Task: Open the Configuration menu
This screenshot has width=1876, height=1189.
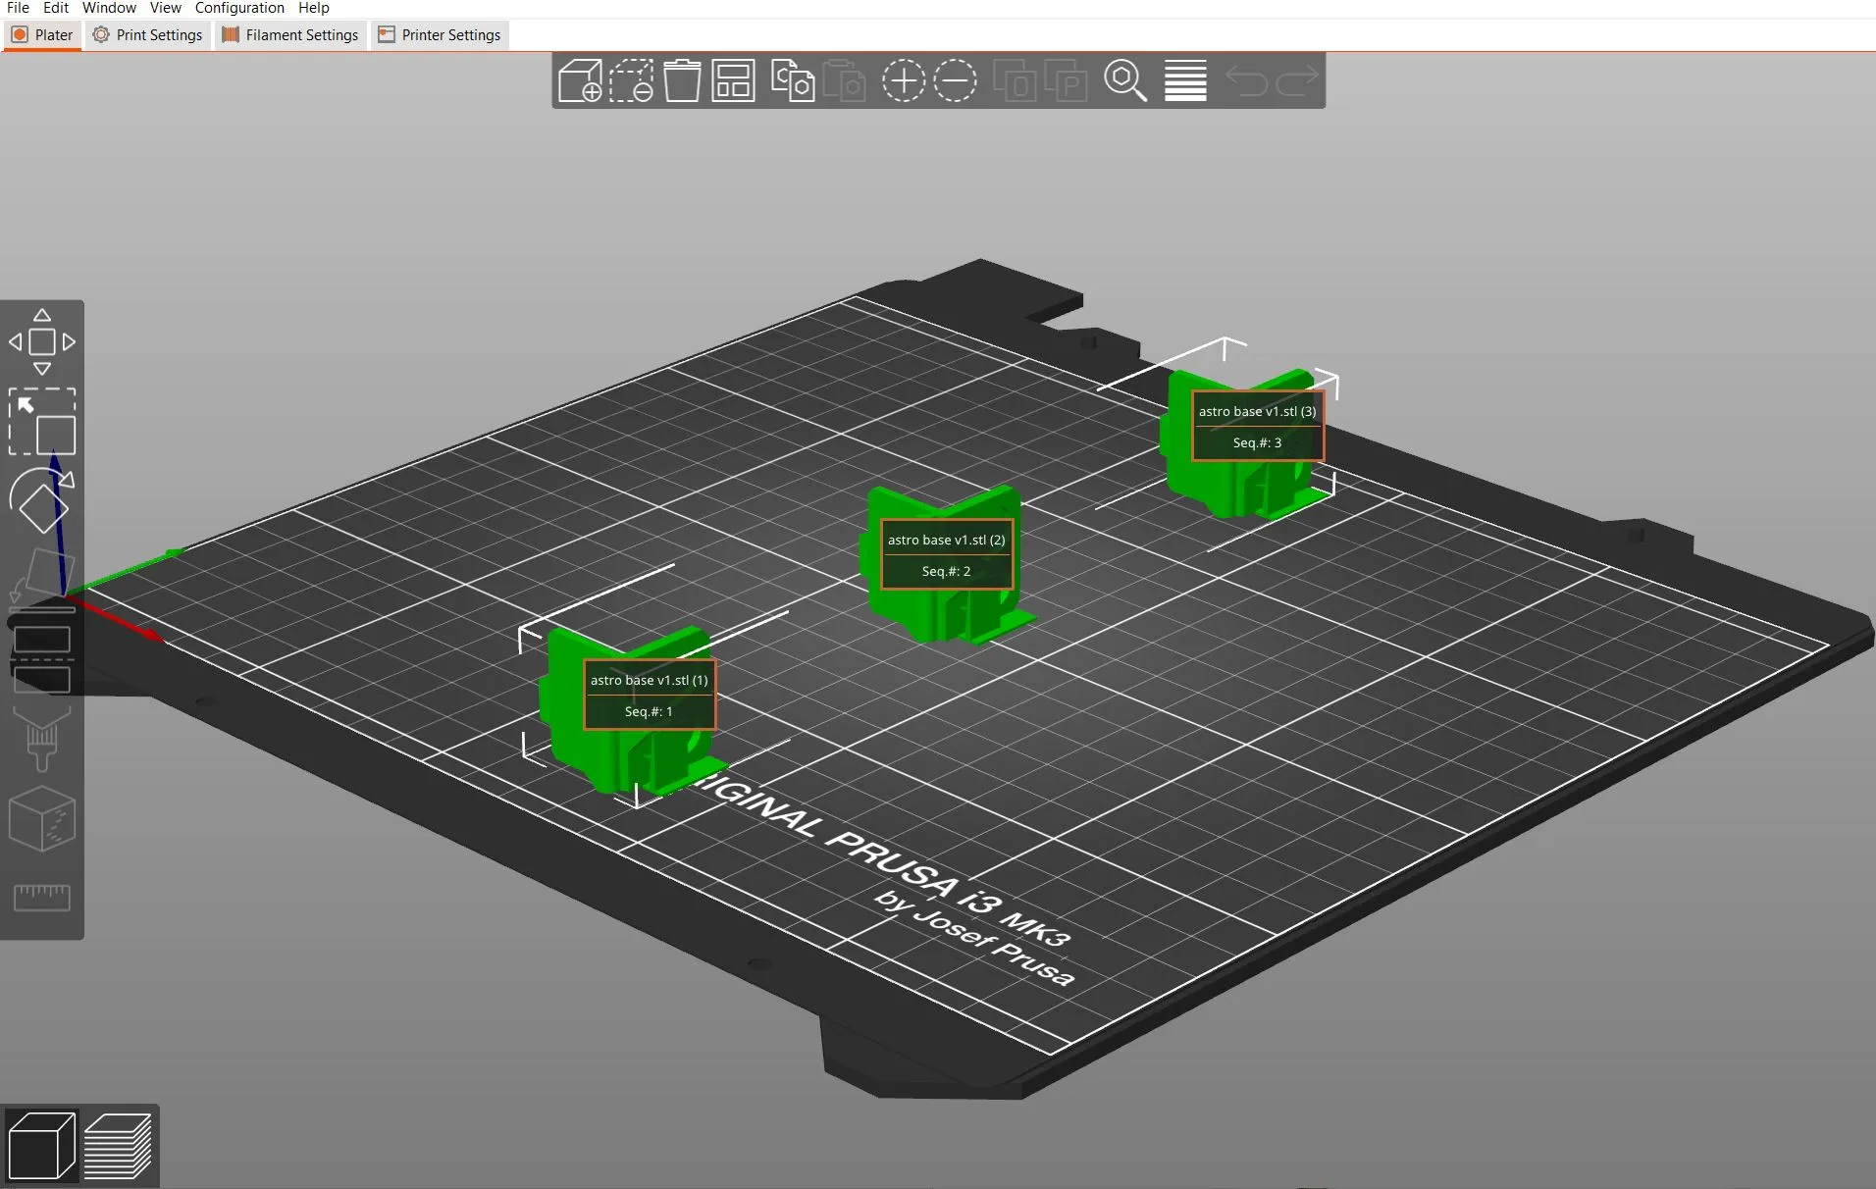Action: click(239, 8)
